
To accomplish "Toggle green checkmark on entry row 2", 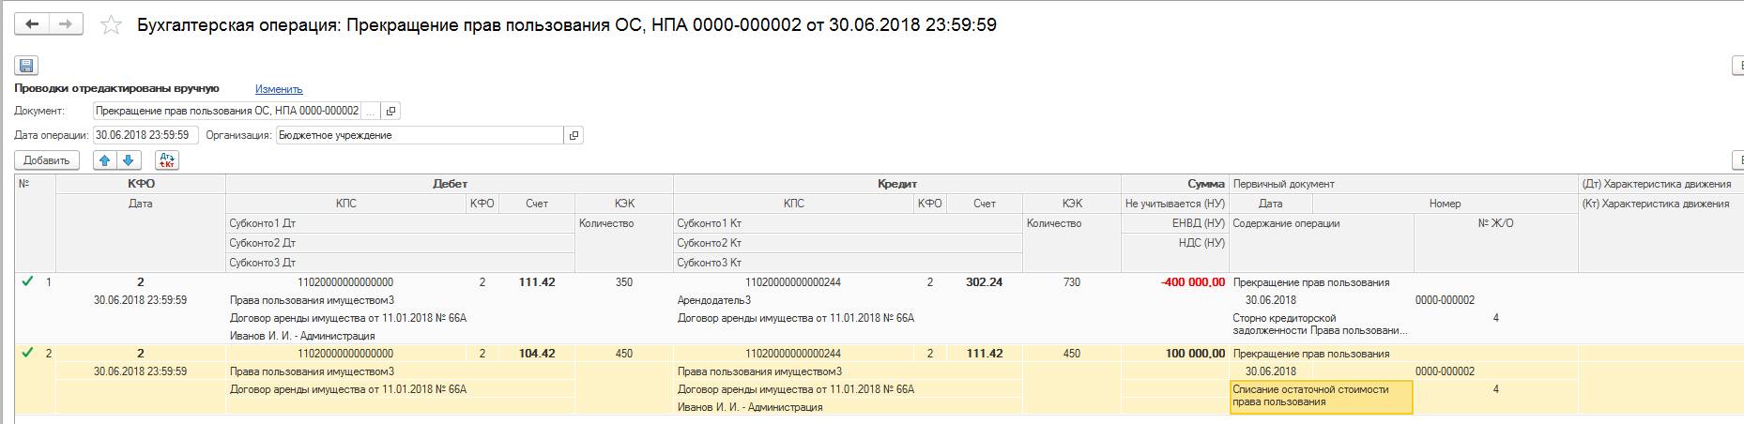I will point(27,354).
